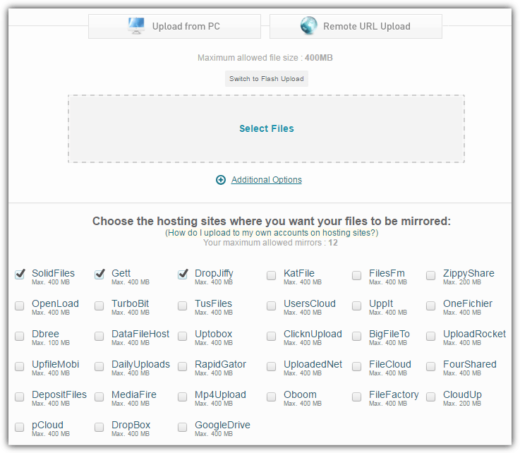Uncheck the SolidFiles checkbox
The image size is (520, 453).
coord(20,274)
